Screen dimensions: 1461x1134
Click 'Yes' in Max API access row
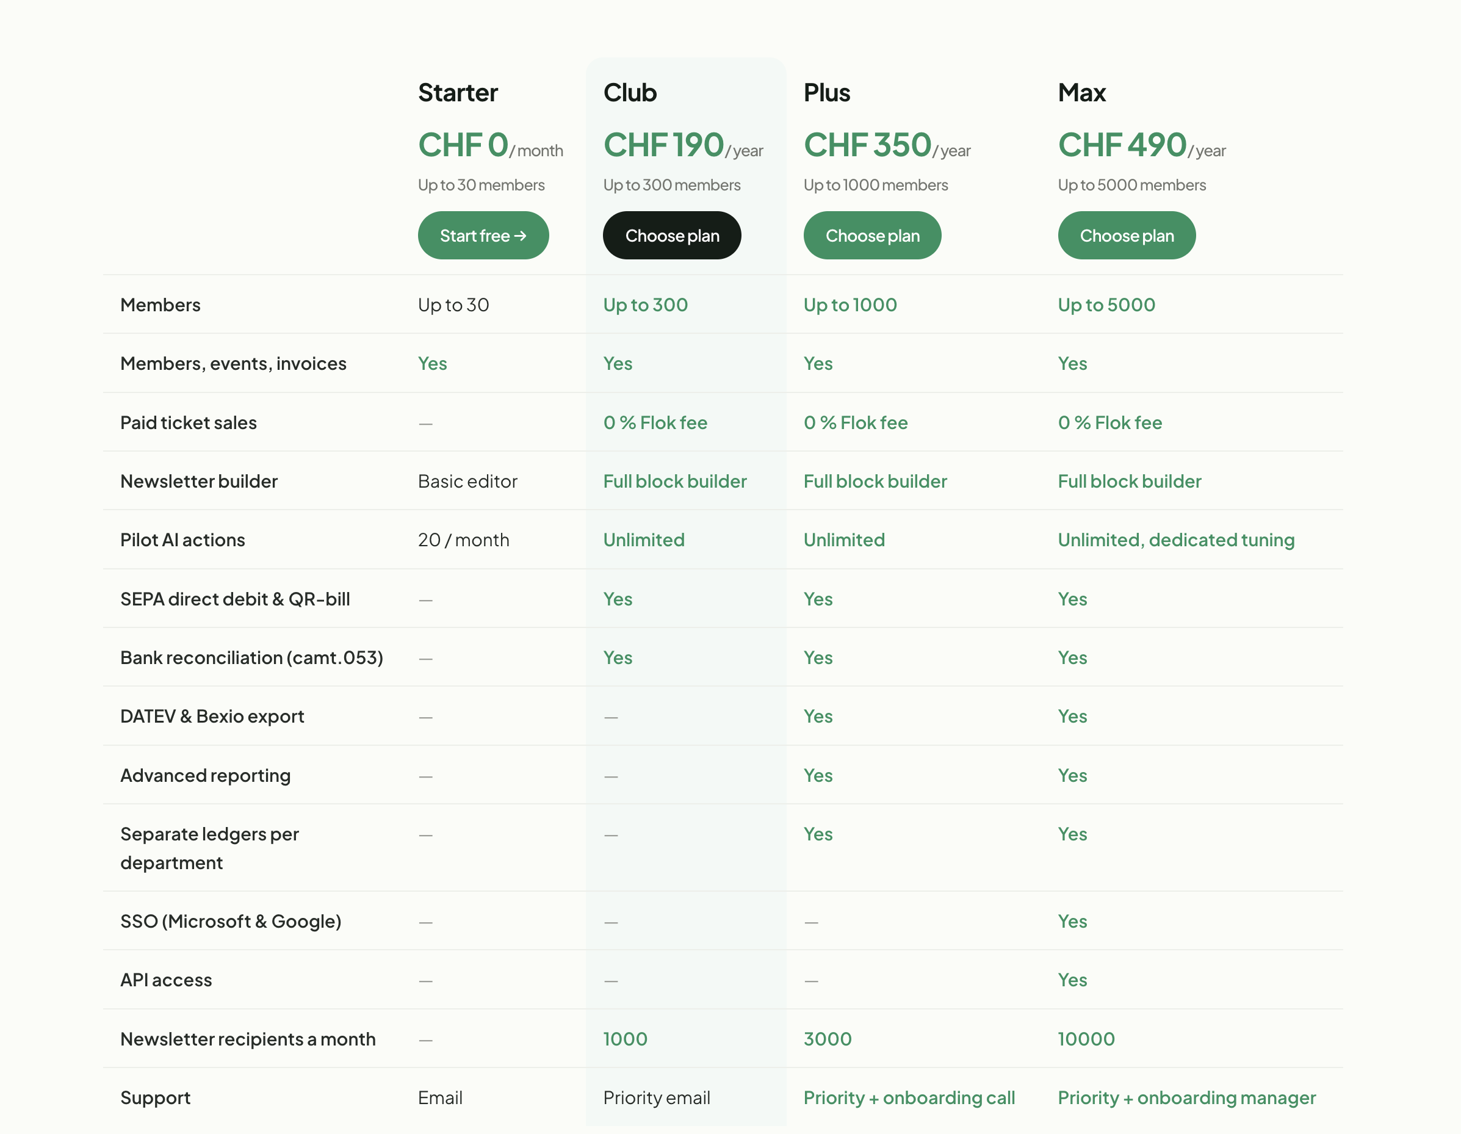(1072, 981)
